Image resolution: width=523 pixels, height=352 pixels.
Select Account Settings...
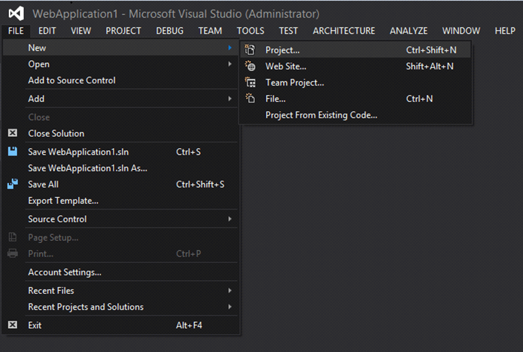click(x=121, y=272)
